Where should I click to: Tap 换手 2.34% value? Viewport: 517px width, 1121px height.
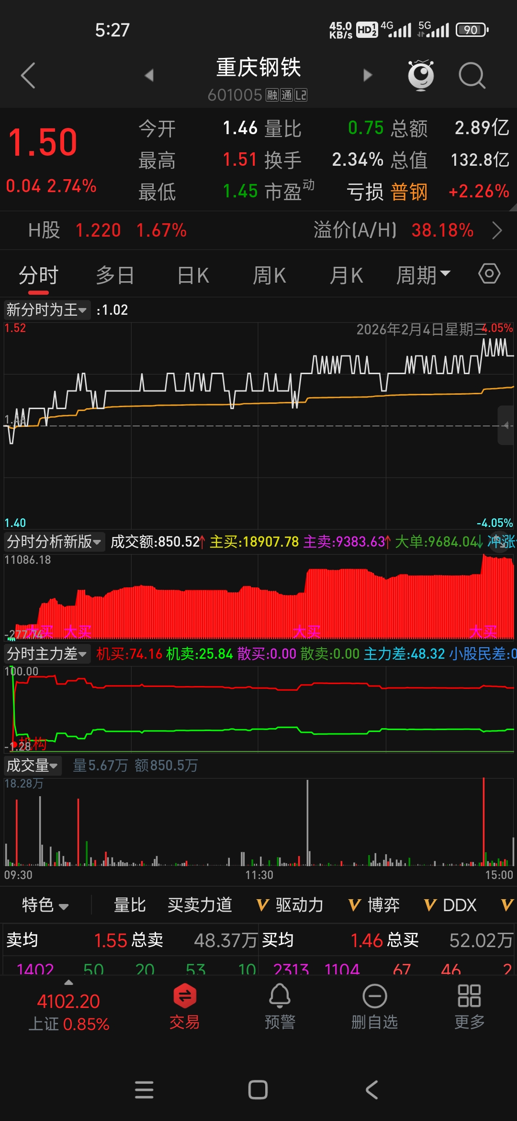358,160
